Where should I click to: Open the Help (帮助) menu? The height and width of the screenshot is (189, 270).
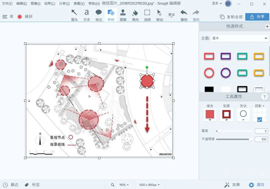click(94, 4)
